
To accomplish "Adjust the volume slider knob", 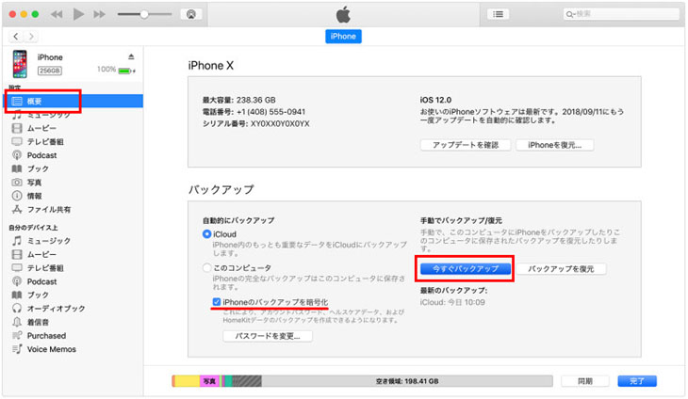I will tap(144, 14).
